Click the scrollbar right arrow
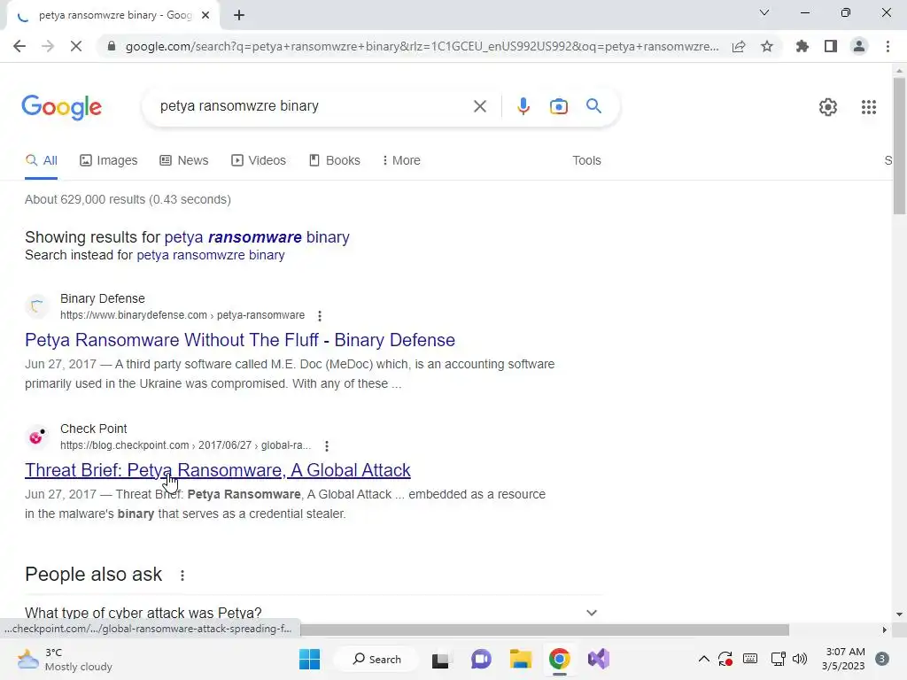This screenshot has width=907, height=680. (884, 630)
